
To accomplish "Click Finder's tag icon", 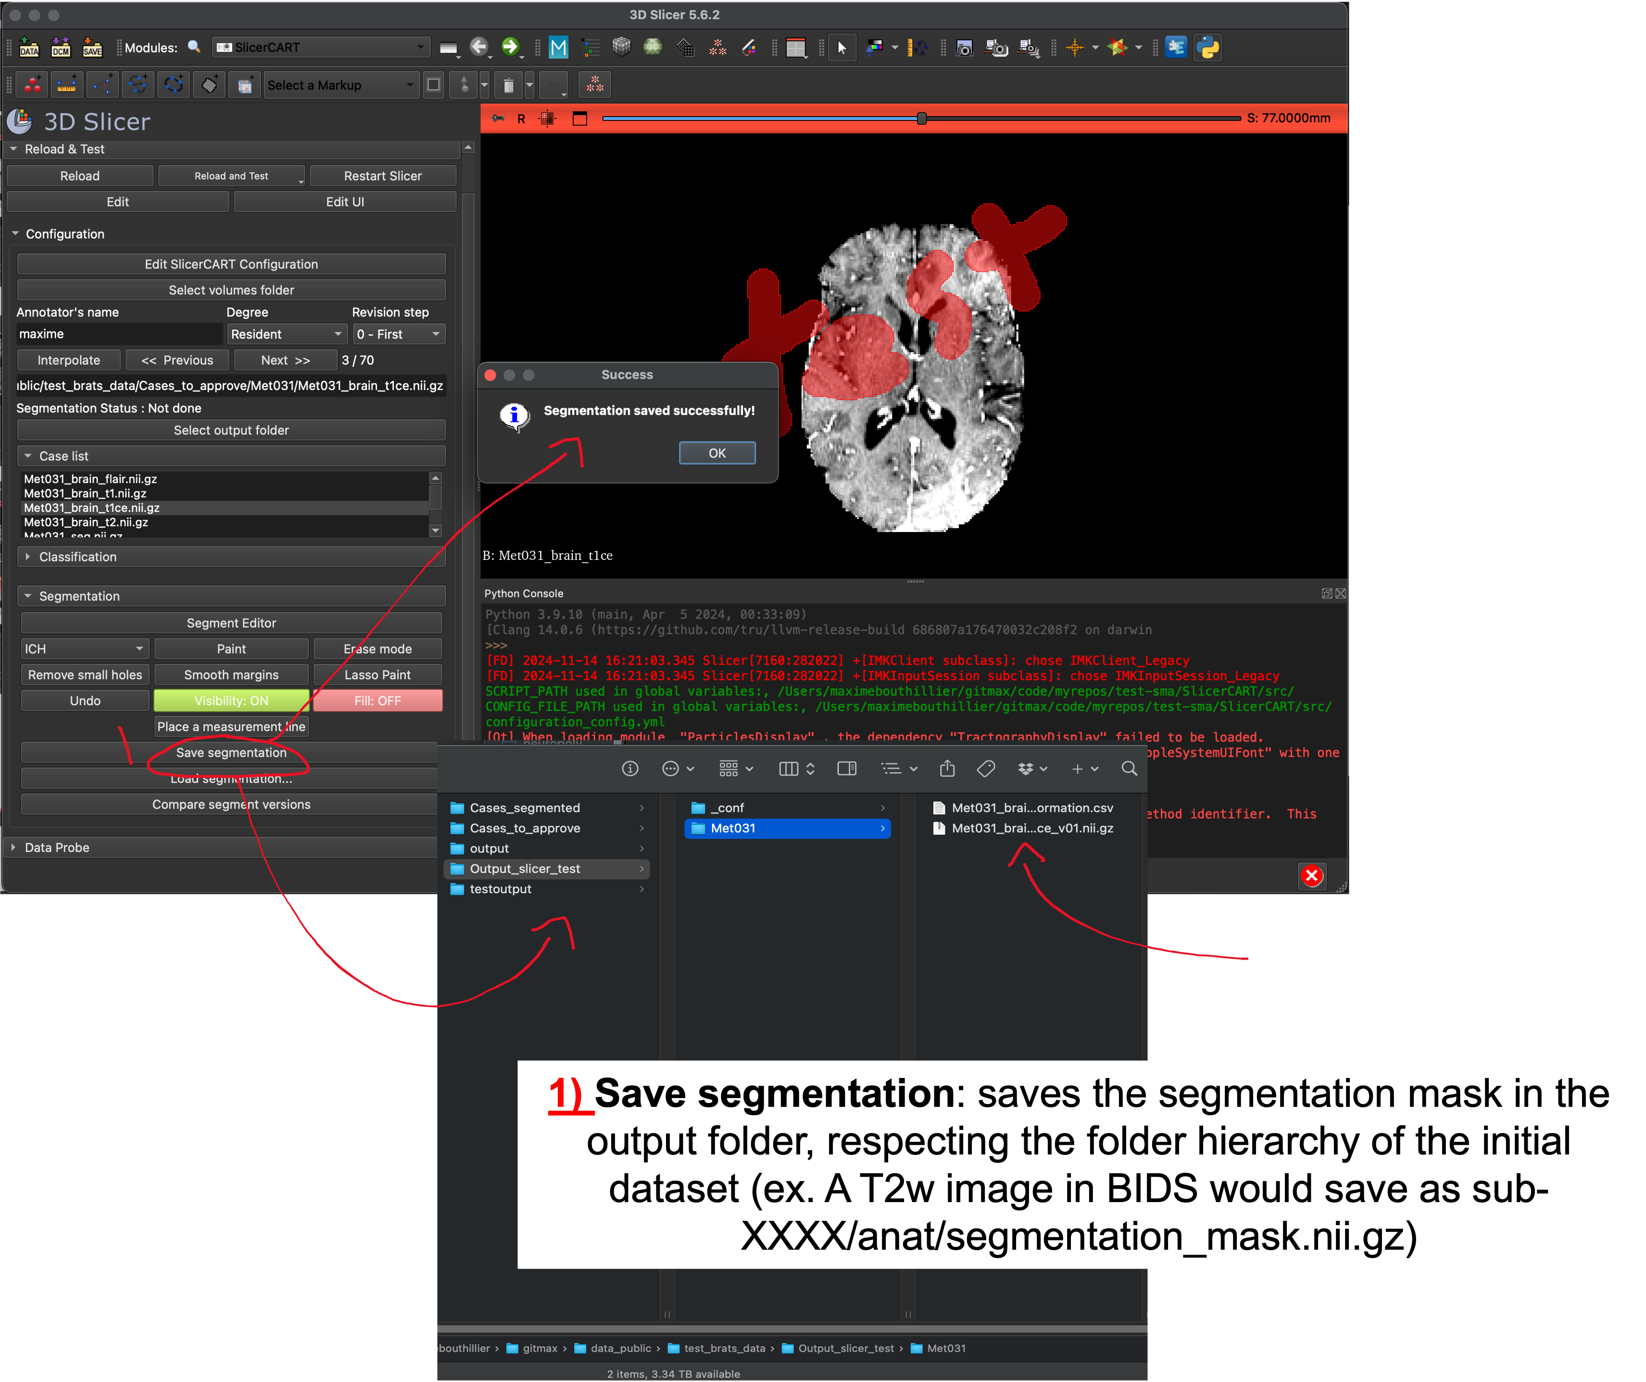I will (985, 769).
